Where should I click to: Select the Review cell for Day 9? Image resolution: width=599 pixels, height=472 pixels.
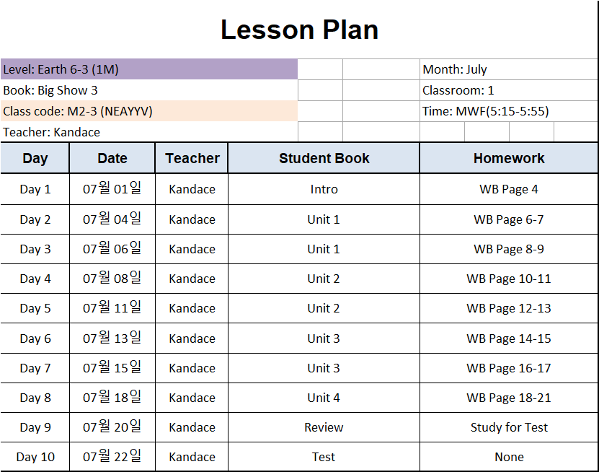[x=324, y=427]
